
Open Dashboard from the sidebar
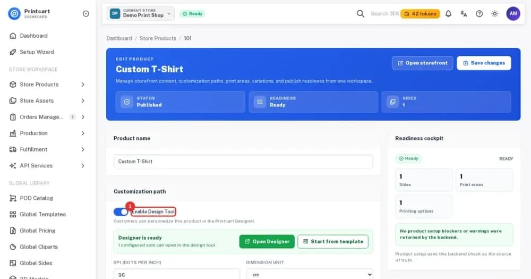tap(33, 36)
